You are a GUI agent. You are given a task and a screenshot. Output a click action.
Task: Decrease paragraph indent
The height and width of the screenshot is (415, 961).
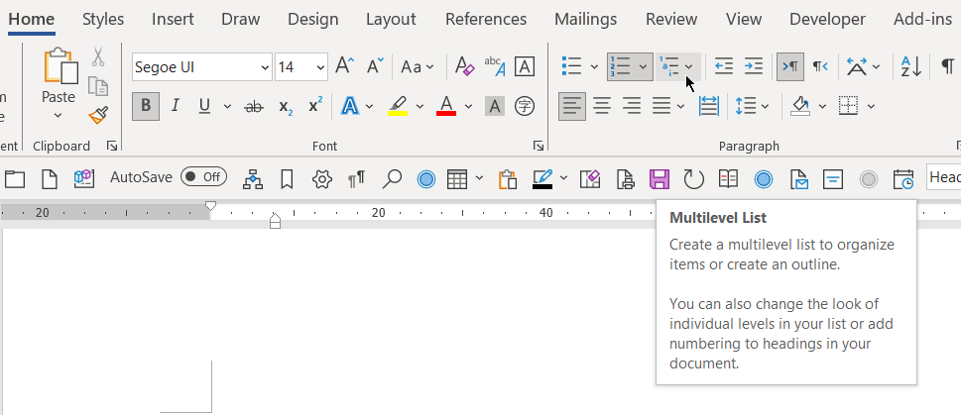click(724, 66)
